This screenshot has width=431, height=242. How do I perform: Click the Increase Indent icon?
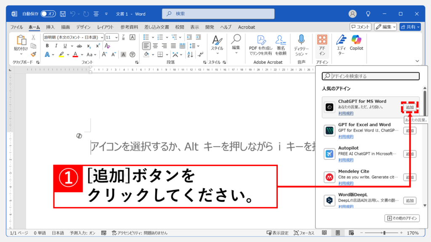point(198,37)
